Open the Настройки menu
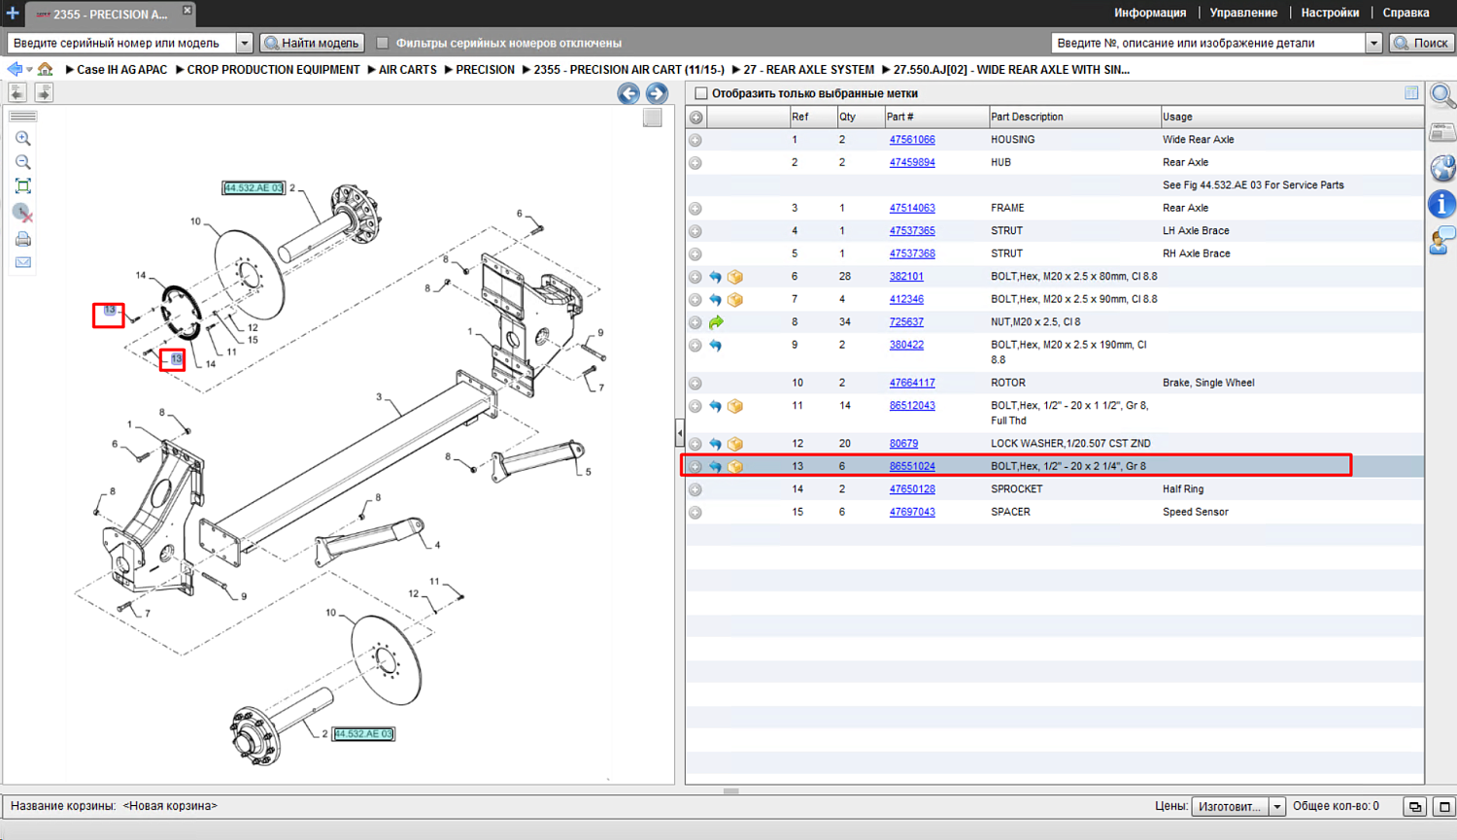This screenshot has height=840, width=1457. point(1330,13)
